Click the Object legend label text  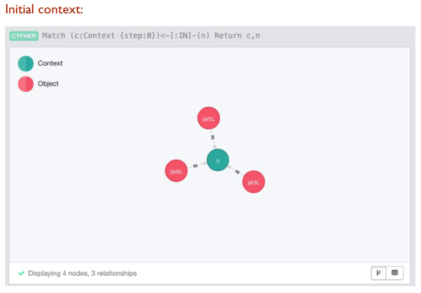[48, 84]
